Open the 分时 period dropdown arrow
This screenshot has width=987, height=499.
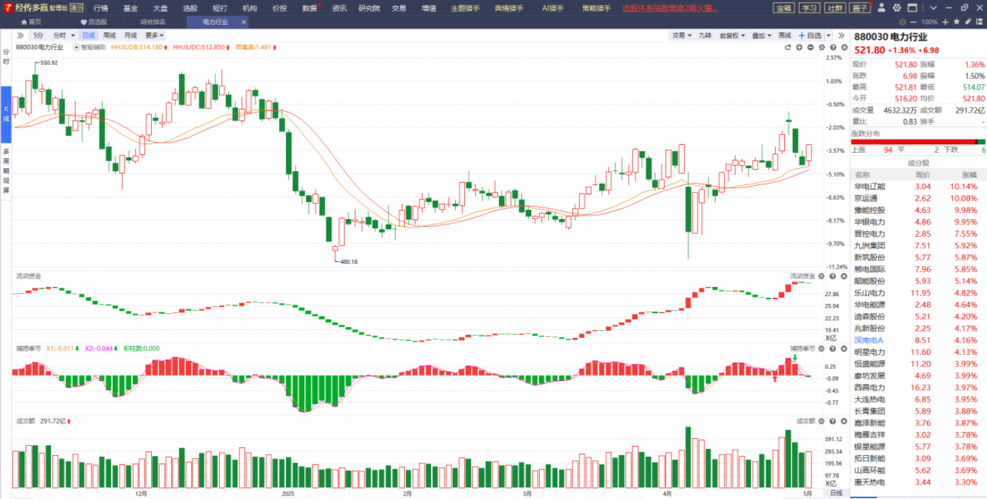coord(73,35)
